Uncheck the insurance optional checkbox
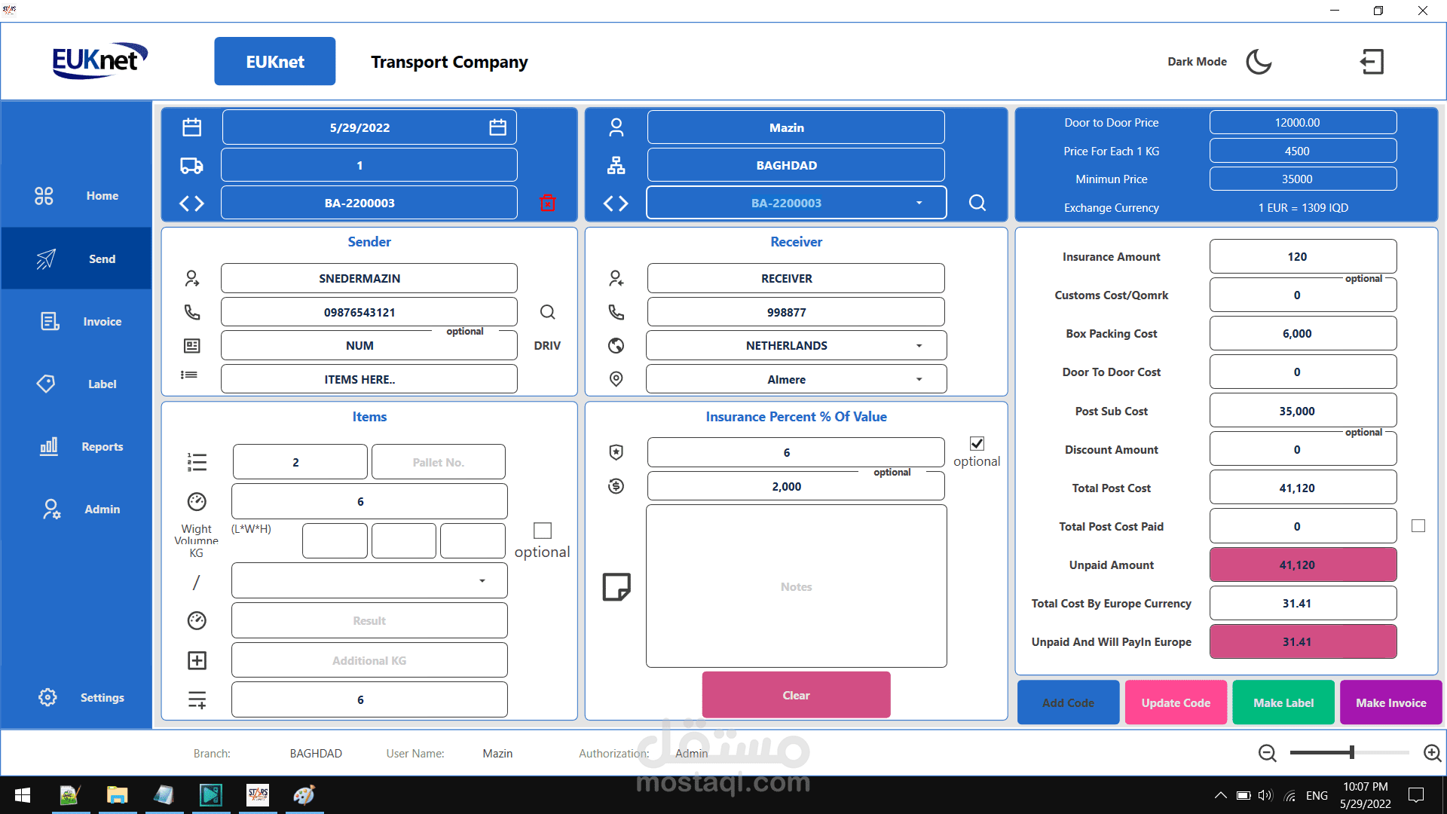This screenshot has width=1447, height=814. [x=977, y=443]
